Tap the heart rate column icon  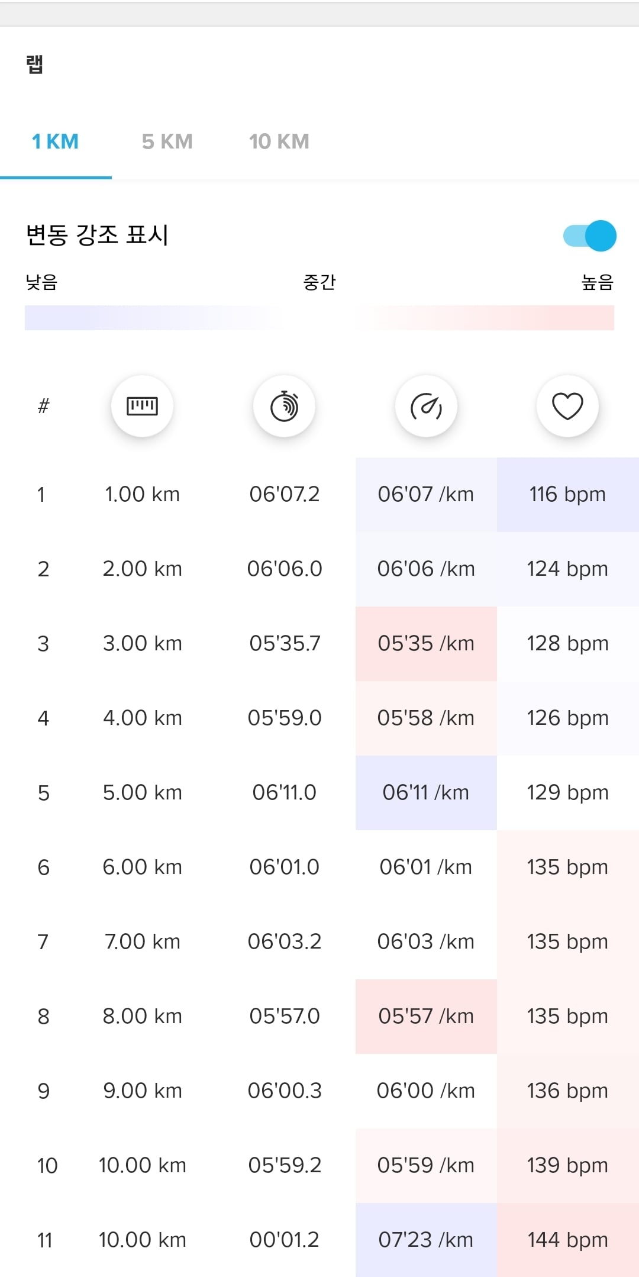[567, 406]
